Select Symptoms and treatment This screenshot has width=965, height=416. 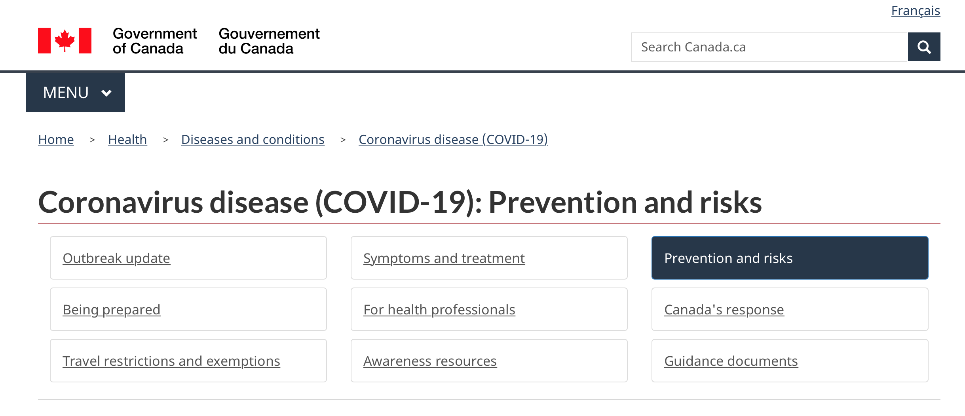tap(489, 258)
